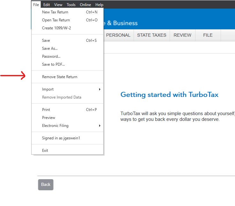Click the Getting started with TurboTax heading
Screen dimensions: 235x206
[169, 95]
